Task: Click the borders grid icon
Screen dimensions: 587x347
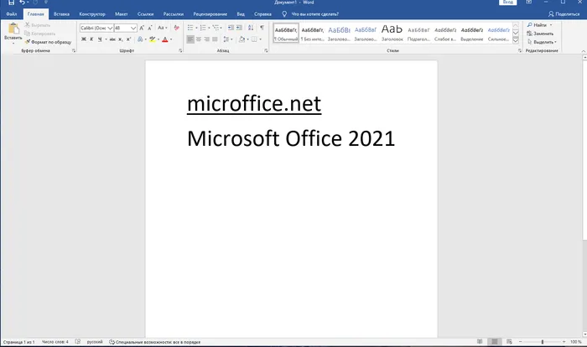Action: 254,39
